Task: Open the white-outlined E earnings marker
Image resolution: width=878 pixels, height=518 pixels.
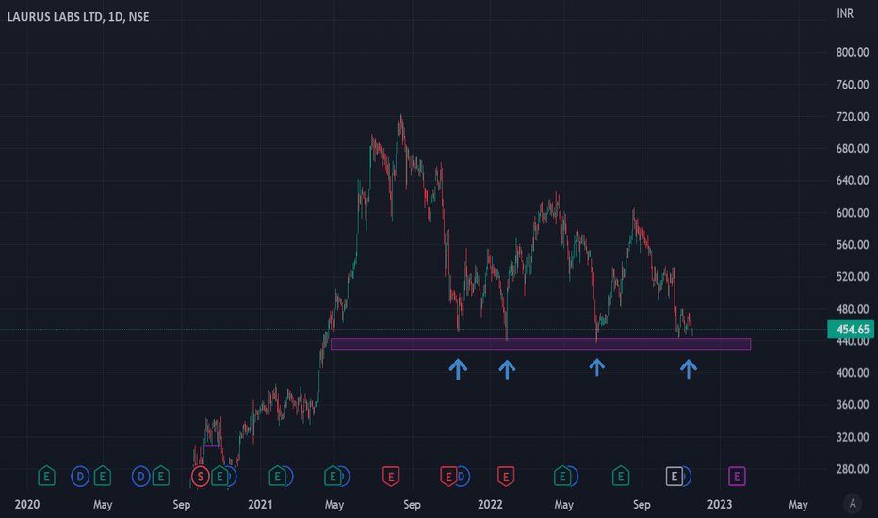Action: pyautogui.click(x=675, y=477)
